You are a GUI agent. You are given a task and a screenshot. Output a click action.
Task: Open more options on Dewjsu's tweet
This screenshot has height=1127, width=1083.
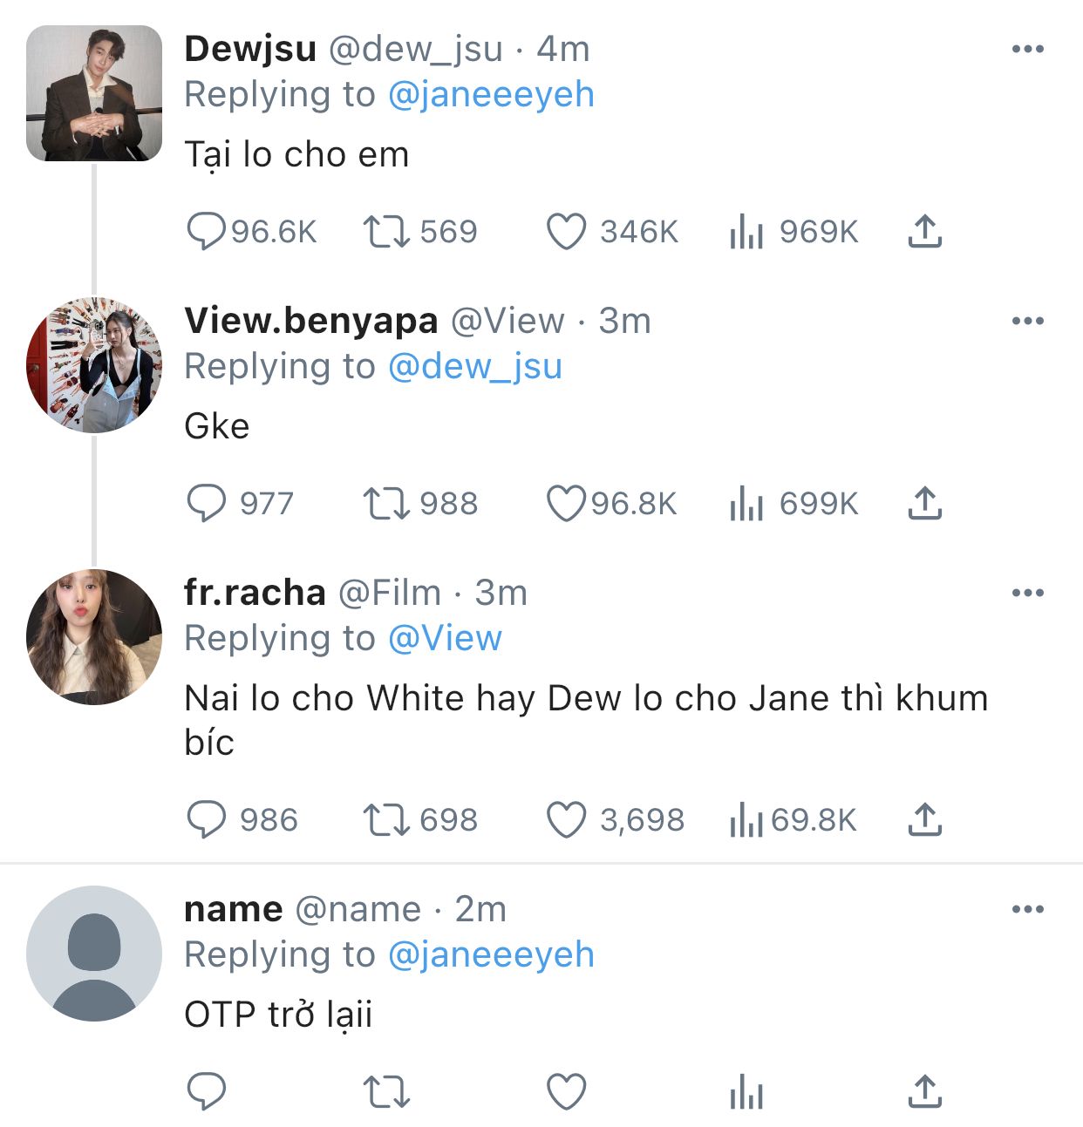(x=1027, y=49)
